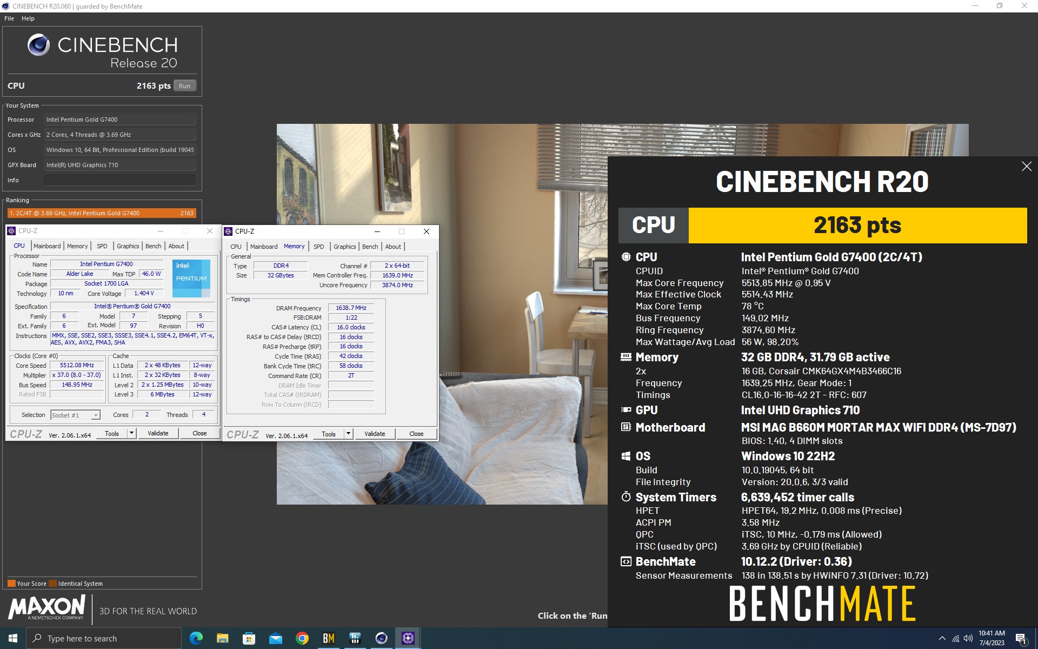
Task: Switch to Cinebench in the taskbar
Action: pos(381,638)
